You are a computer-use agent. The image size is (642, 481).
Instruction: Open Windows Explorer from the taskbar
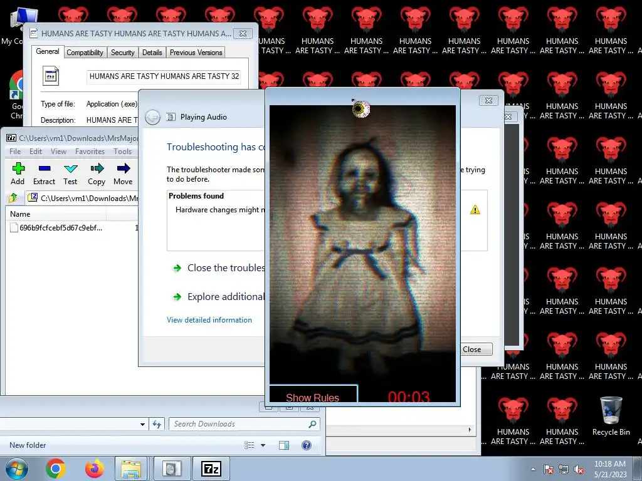coord(131,468)
